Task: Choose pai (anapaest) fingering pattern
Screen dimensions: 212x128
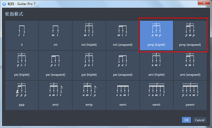Action: (123, 65)
